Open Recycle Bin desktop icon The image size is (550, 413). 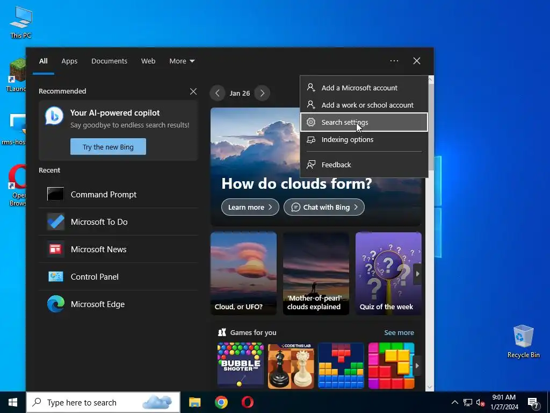click(523, 341)
